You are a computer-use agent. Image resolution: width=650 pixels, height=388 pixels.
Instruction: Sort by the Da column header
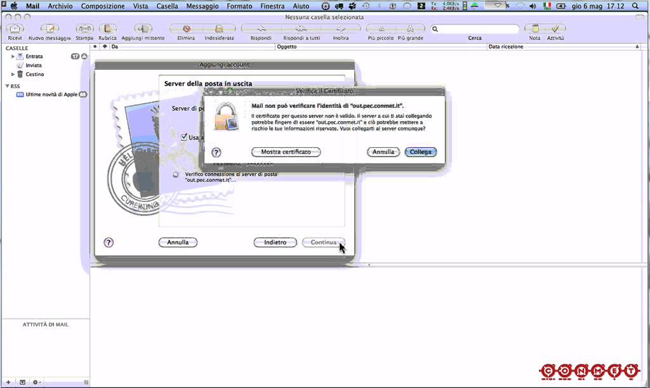pyautogui.click(x=192, y=47)
